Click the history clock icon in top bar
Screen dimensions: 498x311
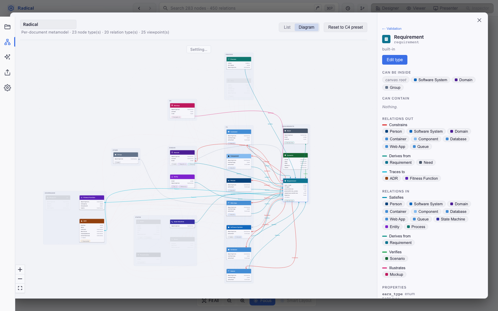348,8
